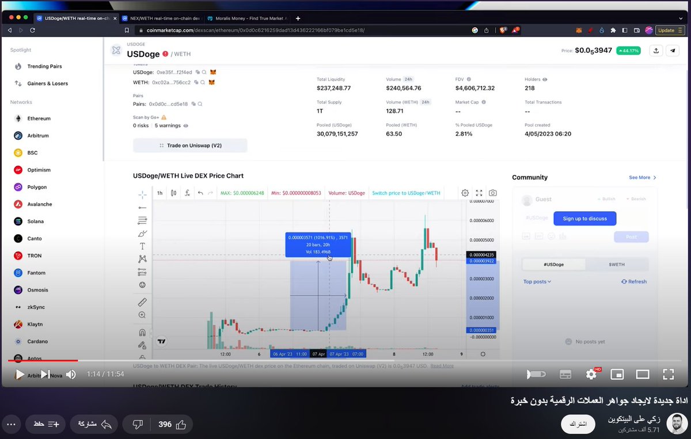
Task: Expand the Top posts sort dropdown
Action: tap(537, 281)
